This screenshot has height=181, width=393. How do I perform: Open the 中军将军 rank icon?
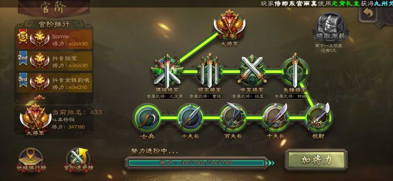(252, 70)
